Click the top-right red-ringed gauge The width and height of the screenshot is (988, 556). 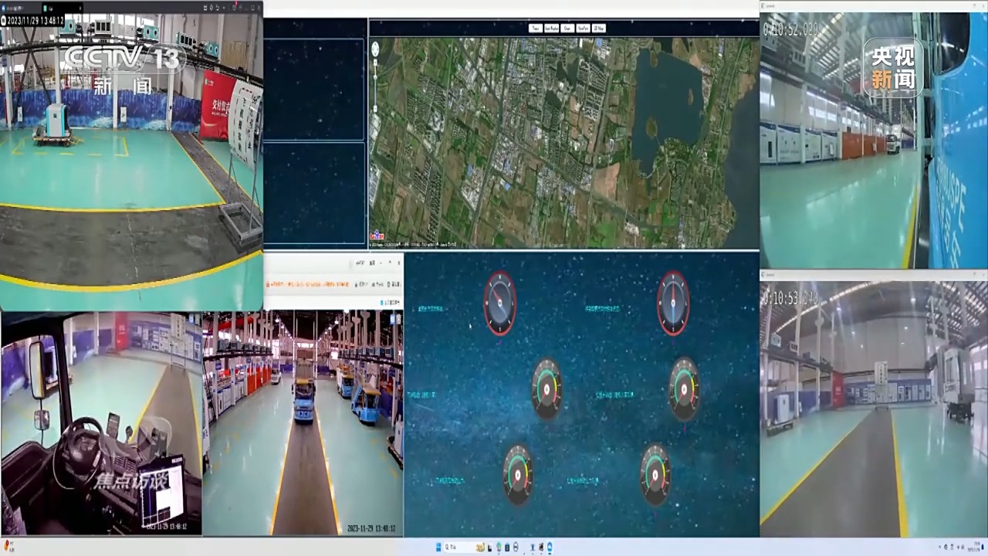click(x=673, y=303)
